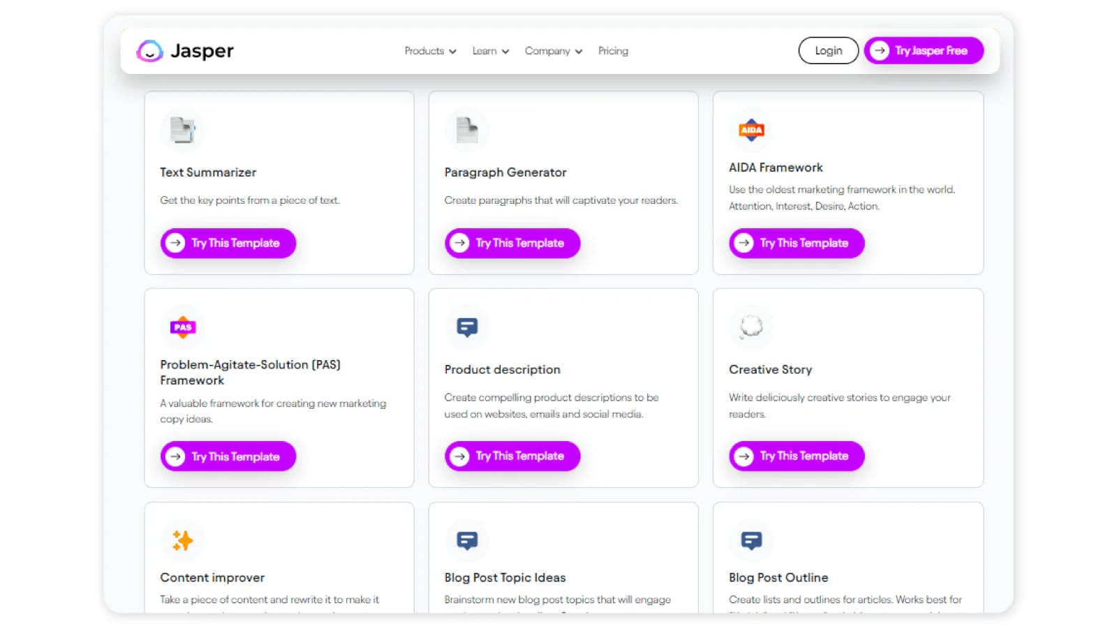The image size is (1117, 628).
Task: Click the Product description chat icon
Action: coord(467,327)
